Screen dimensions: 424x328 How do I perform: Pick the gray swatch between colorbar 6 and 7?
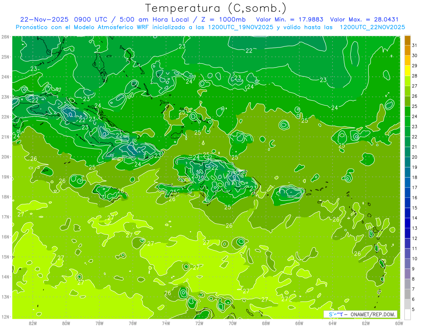pos(407,294)
